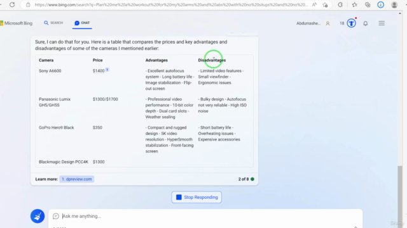Viewport: 407px width, 228px height.
Task: Select Sony A6600 cell
Action: point(50,71)
